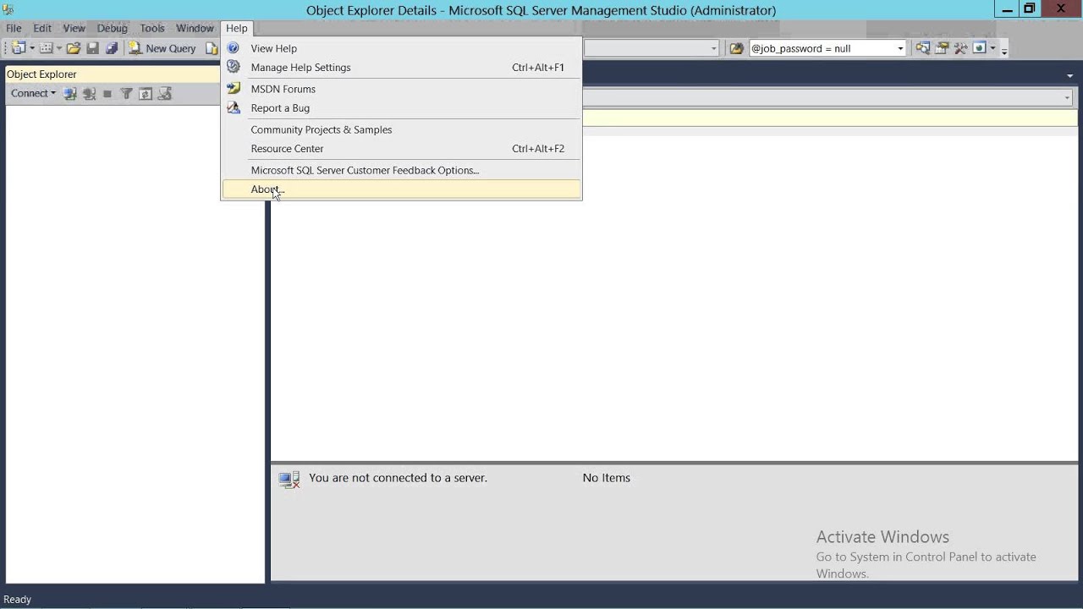Click the wrench and hammer toolbar icon
This screenshot has width=1083, height=609.
coord(960,48)
